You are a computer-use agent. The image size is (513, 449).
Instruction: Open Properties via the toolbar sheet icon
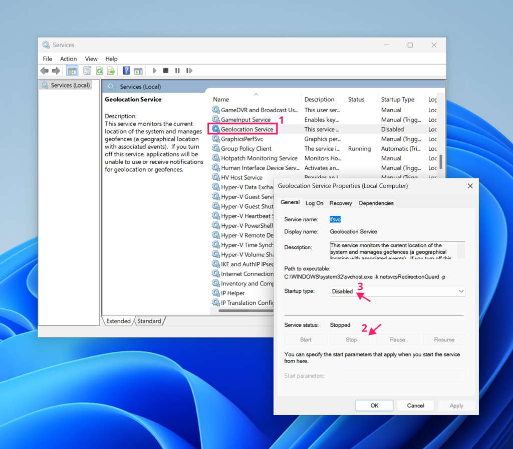click(87, 71)
